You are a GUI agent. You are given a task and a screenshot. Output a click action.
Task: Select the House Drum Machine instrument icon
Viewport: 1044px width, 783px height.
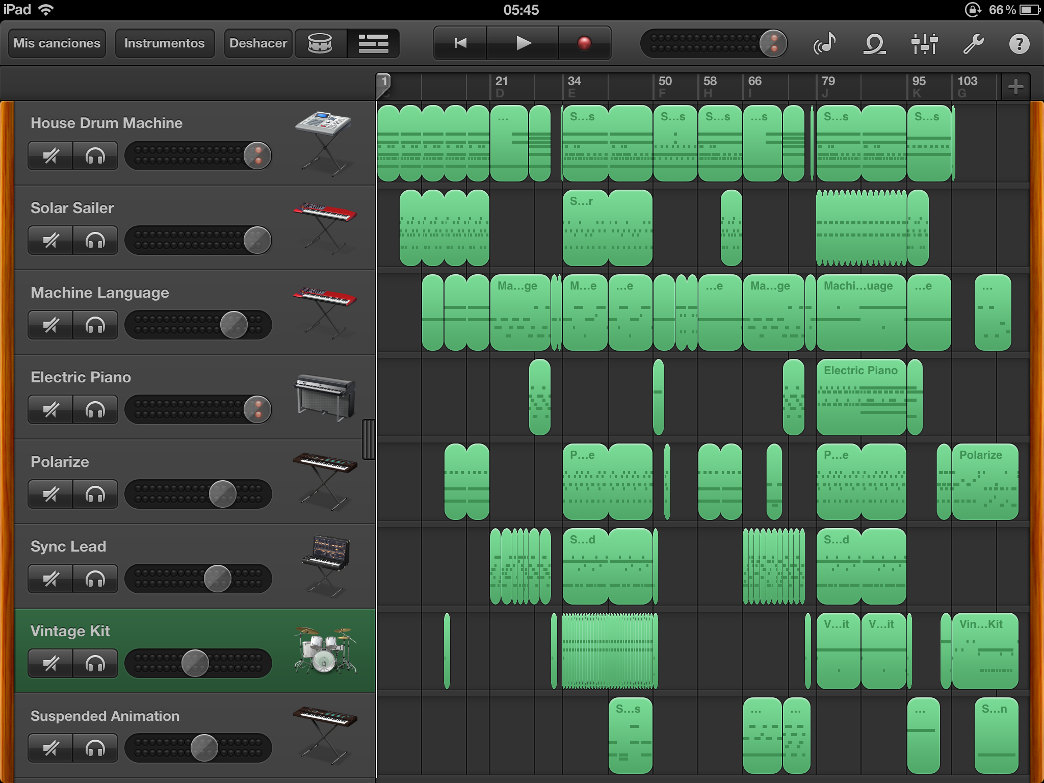[x=324, y=143]
